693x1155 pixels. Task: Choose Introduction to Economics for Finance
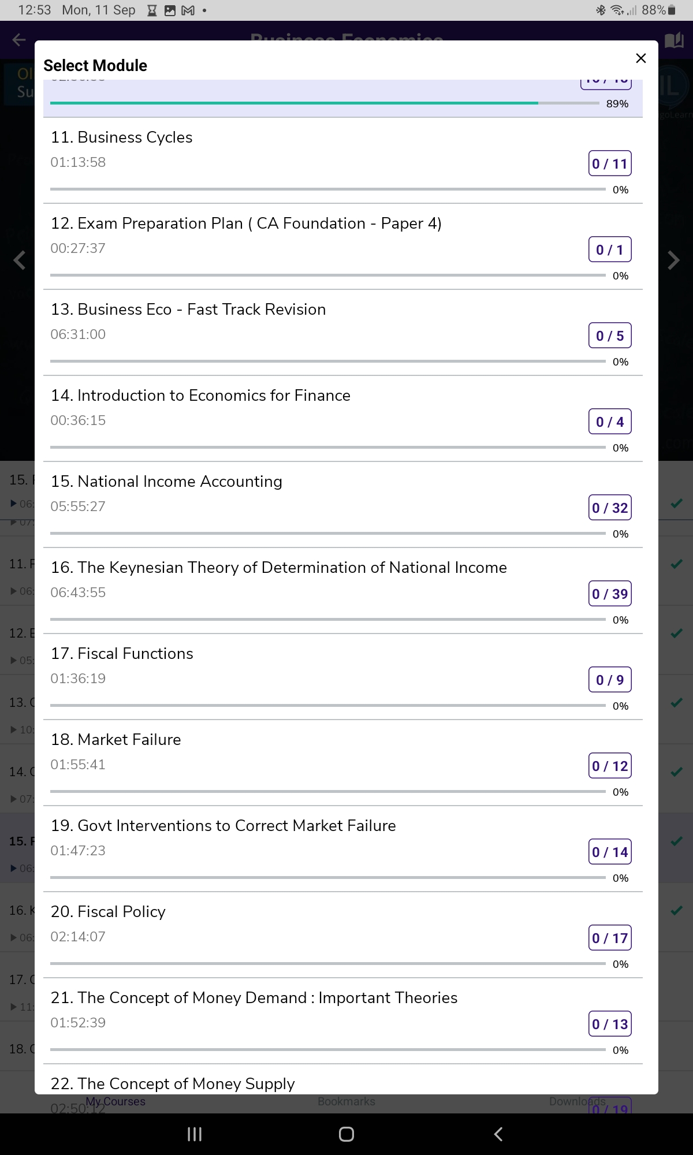click(343, 419)
